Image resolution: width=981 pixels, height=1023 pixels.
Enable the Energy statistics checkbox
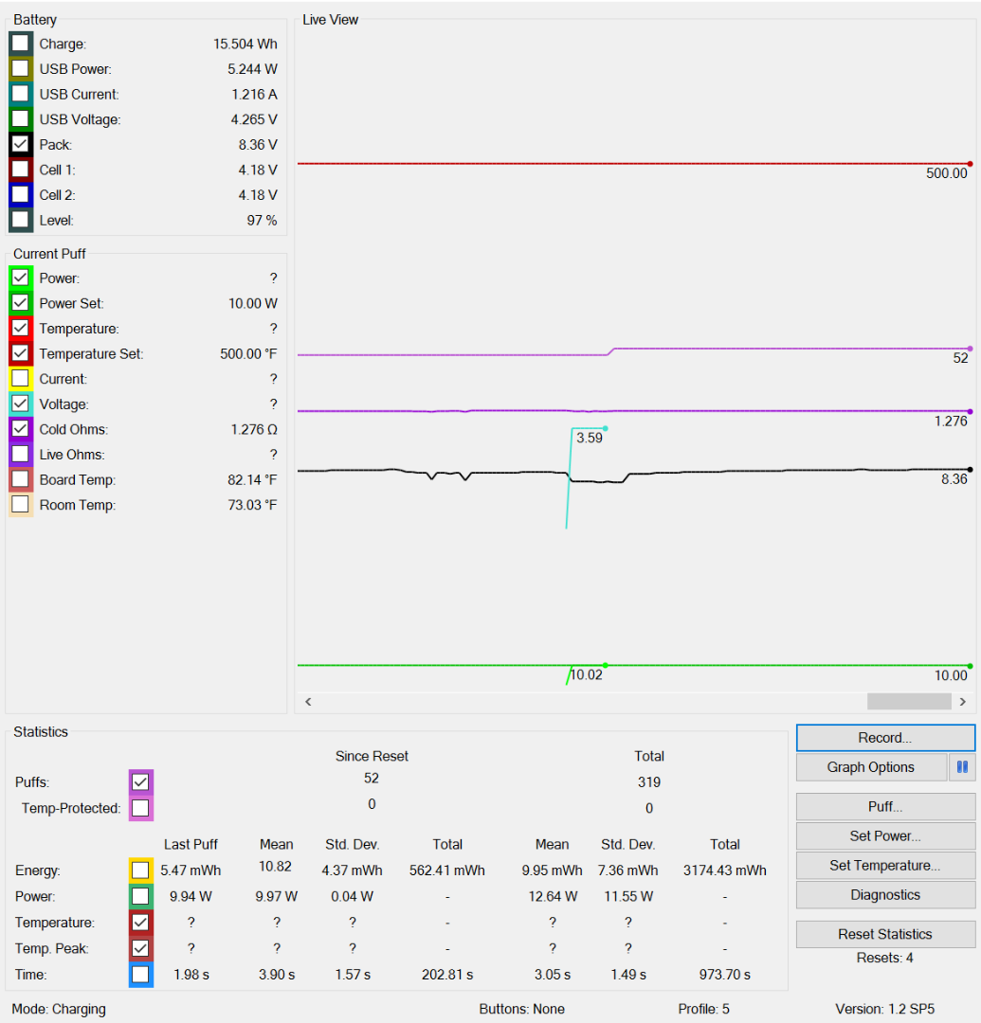(140, 870)
